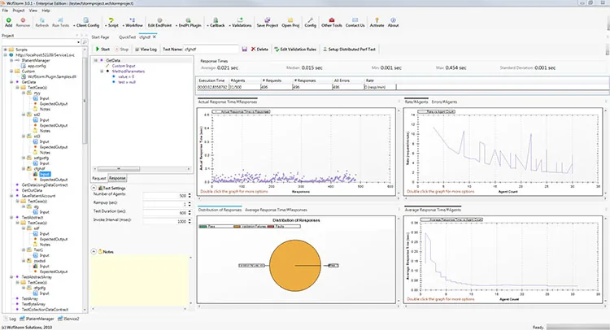Open the Script toolbar menu
Image resolution: width=610 pixels, height=330 pixels.
(111, 22)
